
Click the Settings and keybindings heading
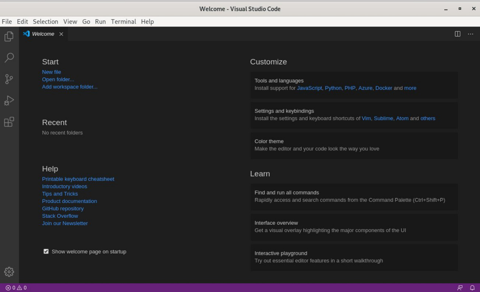(x=284, y=111)
